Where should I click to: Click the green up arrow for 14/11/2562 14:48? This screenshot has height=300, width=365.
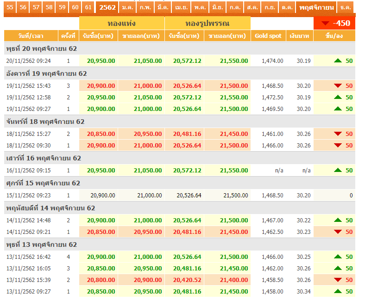coord(338,220)
